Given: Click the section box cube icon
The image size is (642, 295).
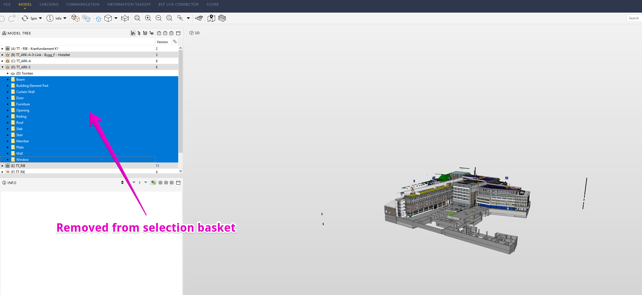Looking at the screenshot, I should tap(125, 18).
